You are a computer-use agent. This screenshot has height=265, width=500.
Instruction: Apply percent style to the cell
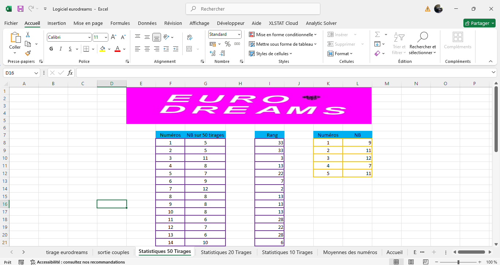[227, 44]
